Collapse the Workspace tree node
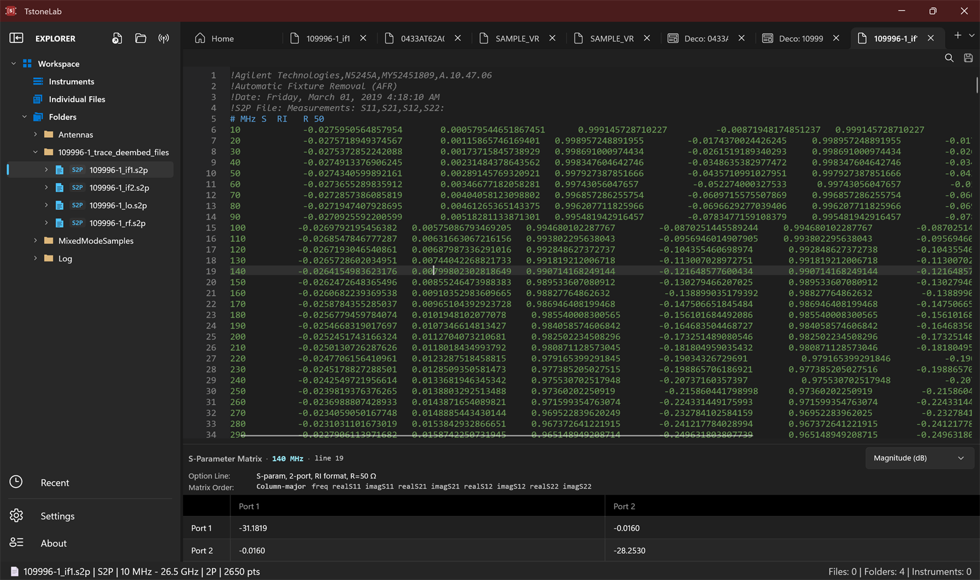Screen dimensions: 980x580 pyautogui.click(x=13, y=64)
